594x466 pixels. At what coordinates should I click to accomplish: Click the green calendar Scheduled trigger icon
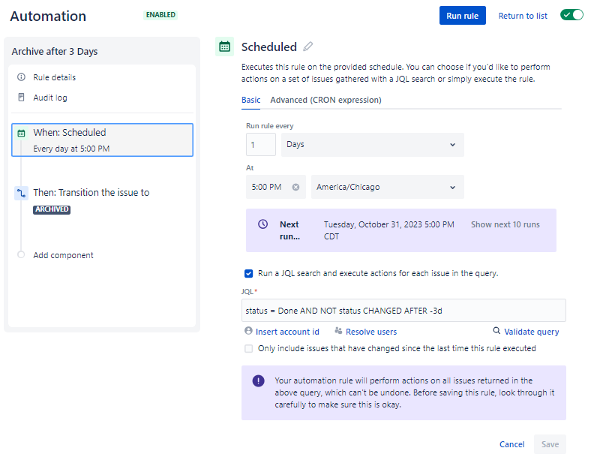[x=224, y=47]
